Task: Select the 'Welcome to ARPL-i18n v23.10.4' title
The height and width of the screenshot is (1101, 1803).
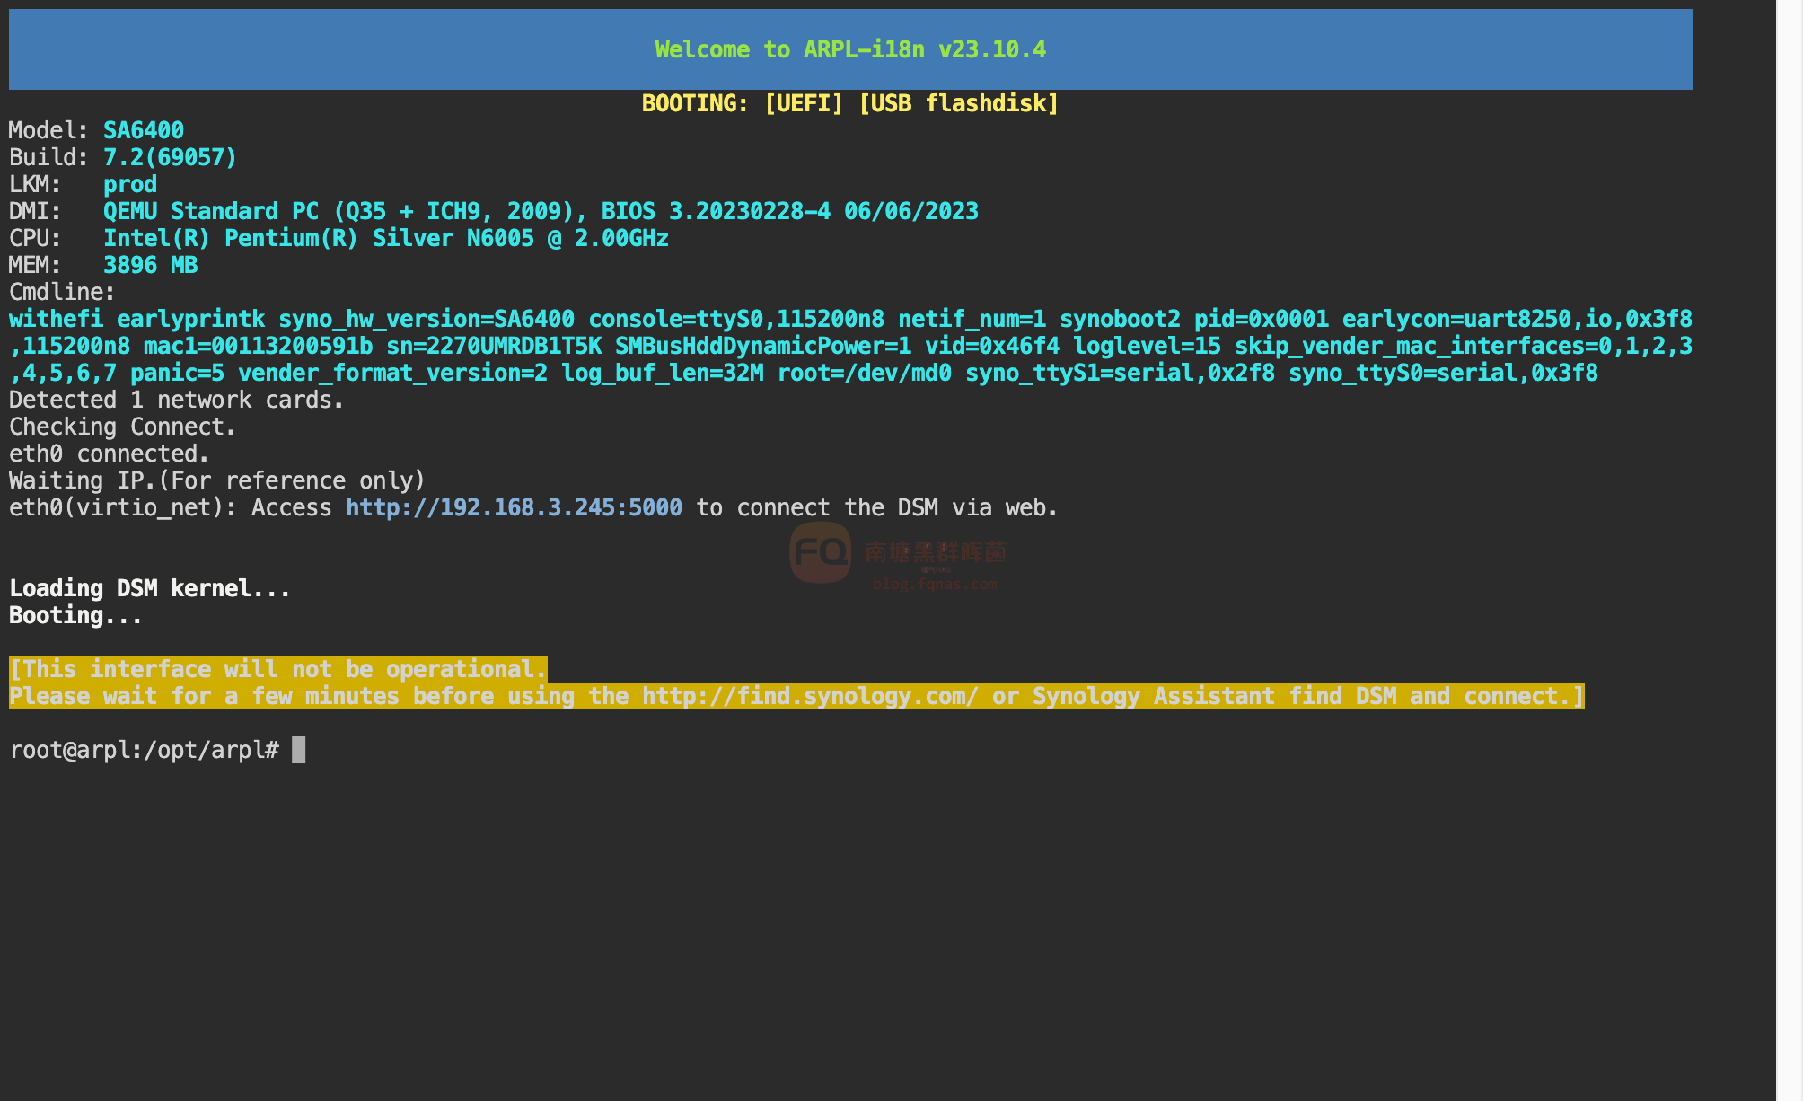Action: tap(850, 49)
